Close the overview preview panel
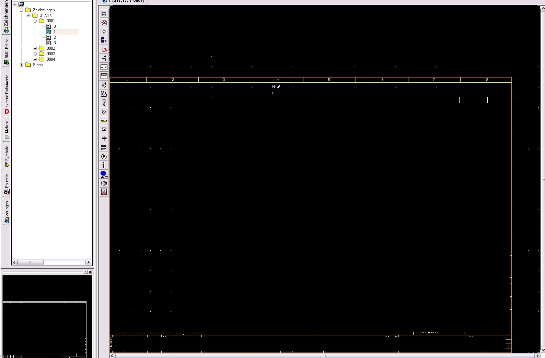 click(x=90, y=272)
